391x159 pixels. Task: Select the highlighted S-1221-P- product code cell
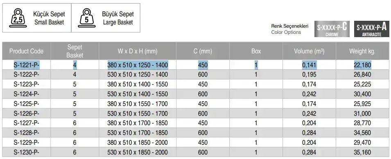pos(27,65)
